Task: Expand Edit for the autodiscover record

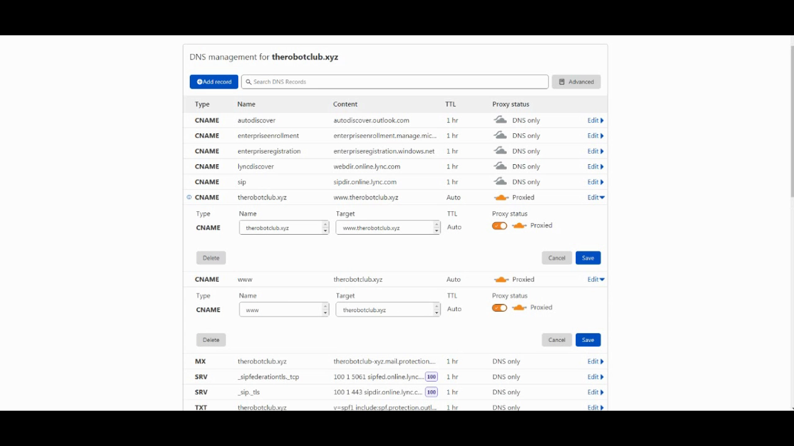Action: [x=595, y=120]
